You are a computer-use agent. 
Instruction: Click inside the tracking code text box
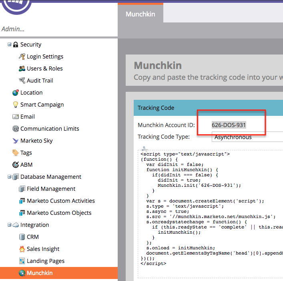point(210,214)
